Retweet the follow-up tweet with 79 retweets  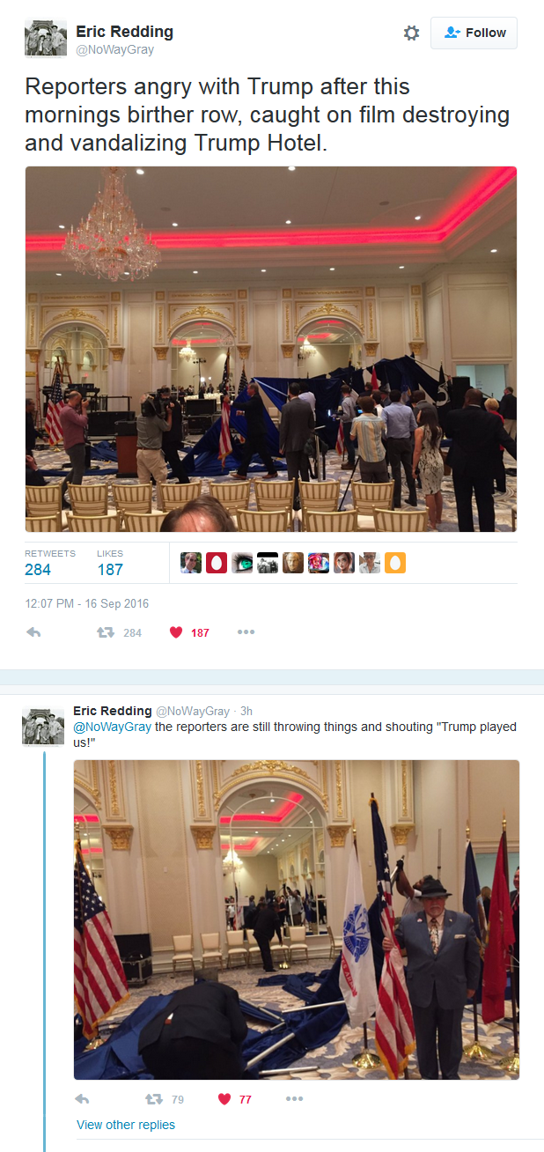(164, 1098)
